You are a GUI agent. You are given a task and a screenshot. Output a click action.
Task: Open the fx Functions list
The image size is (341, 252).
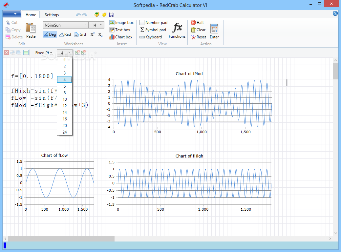click(x=177, y=31)
